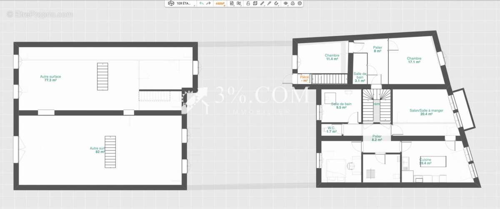Select the Autre surface 77.3 m² room
Viewport: 500px width, 209px height.
pos(50,78)
